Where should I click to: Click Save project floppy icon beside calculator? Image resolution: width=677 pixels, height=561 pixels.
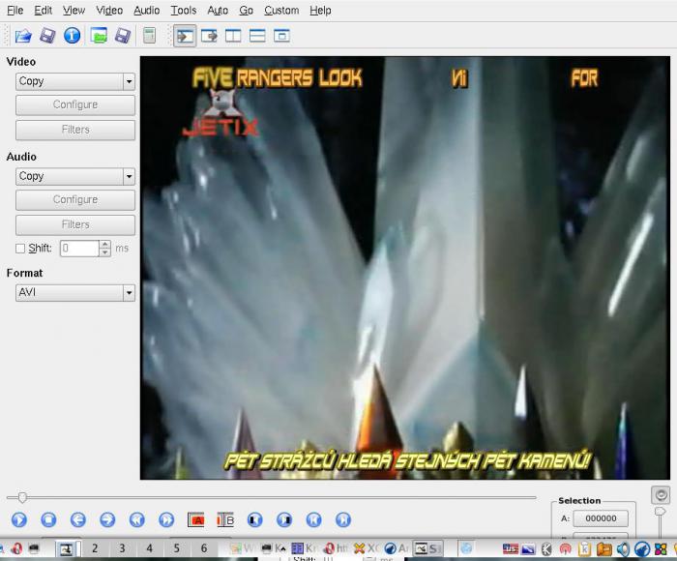pyautogui.click(x=123, y=36)
